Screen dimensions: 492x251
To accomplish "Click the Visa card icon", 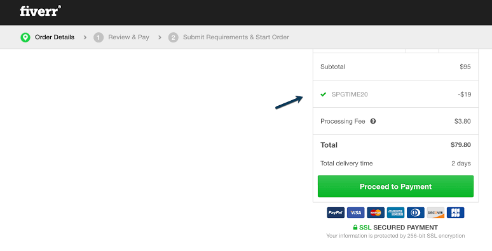I will 355,212.
